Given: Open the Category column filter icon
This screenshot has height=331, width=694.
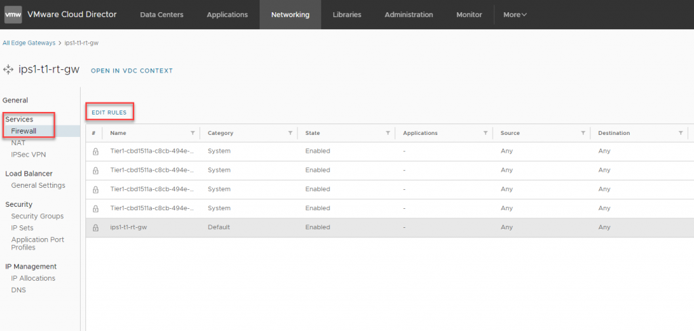Looking at the screenshot, I should pos(290,133).
